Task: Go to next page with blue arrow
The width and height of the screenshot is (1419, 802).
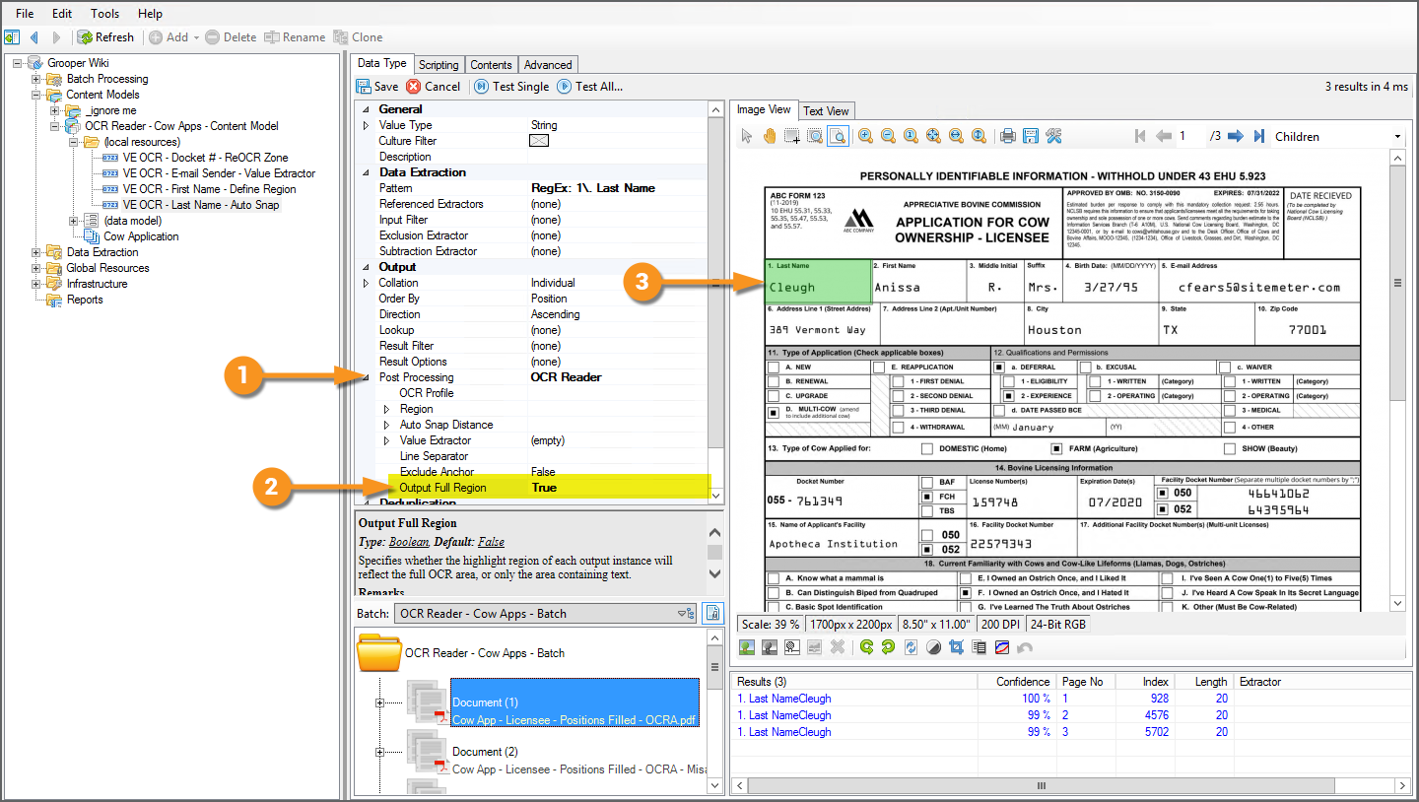Action: (x=1234, y=136)
